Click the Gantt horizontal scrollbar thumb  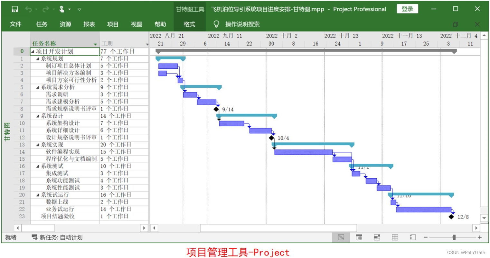[278, 228]
